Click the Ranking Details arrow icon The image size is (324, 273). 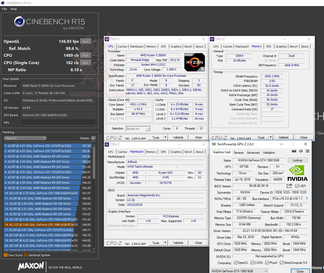click(x=93, y=138)
